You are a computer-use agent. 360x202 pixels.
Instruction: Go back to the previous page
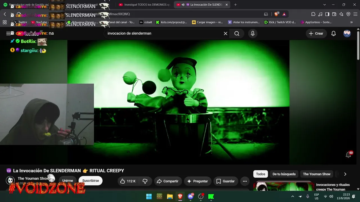point(5,14)
